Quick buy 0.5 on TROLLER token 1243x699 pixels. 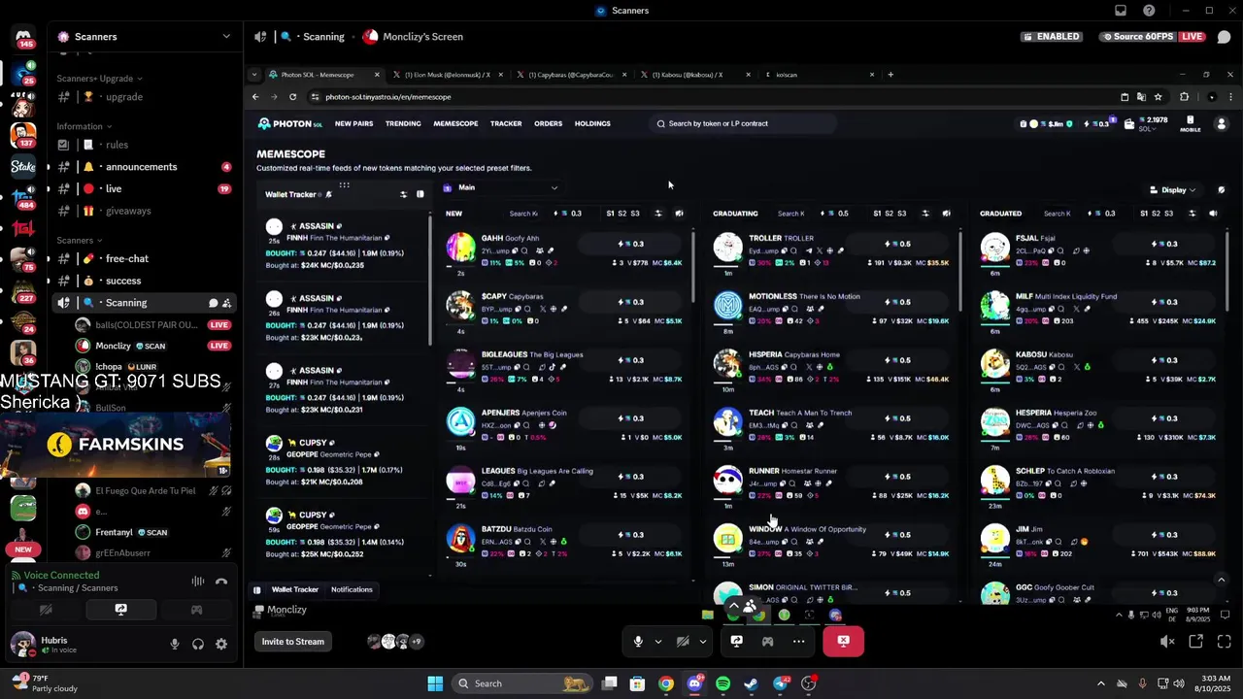coord(898,244)
